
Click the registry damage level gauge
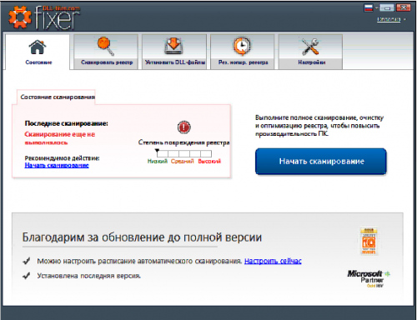tap(183, 153)
